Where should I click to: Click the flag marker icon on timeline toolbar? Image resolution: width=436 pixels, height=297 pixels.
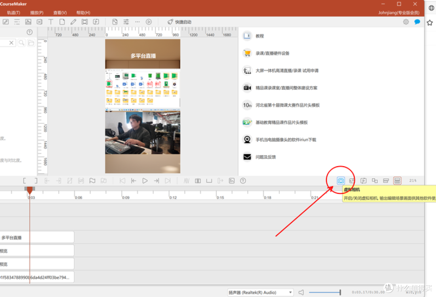pos(92,181)
